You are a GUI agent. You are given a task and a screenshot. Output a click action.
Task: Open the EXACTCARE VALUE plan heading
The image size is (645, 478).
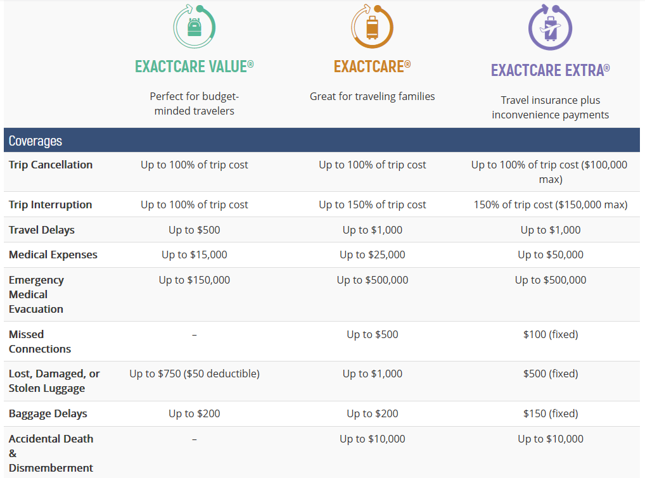point(194,66)
